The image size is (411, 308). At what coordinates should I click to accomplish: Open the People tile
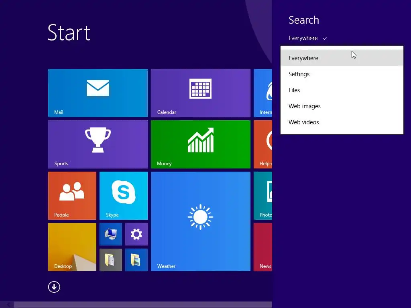pyautogui.click(x=72, y=196)
